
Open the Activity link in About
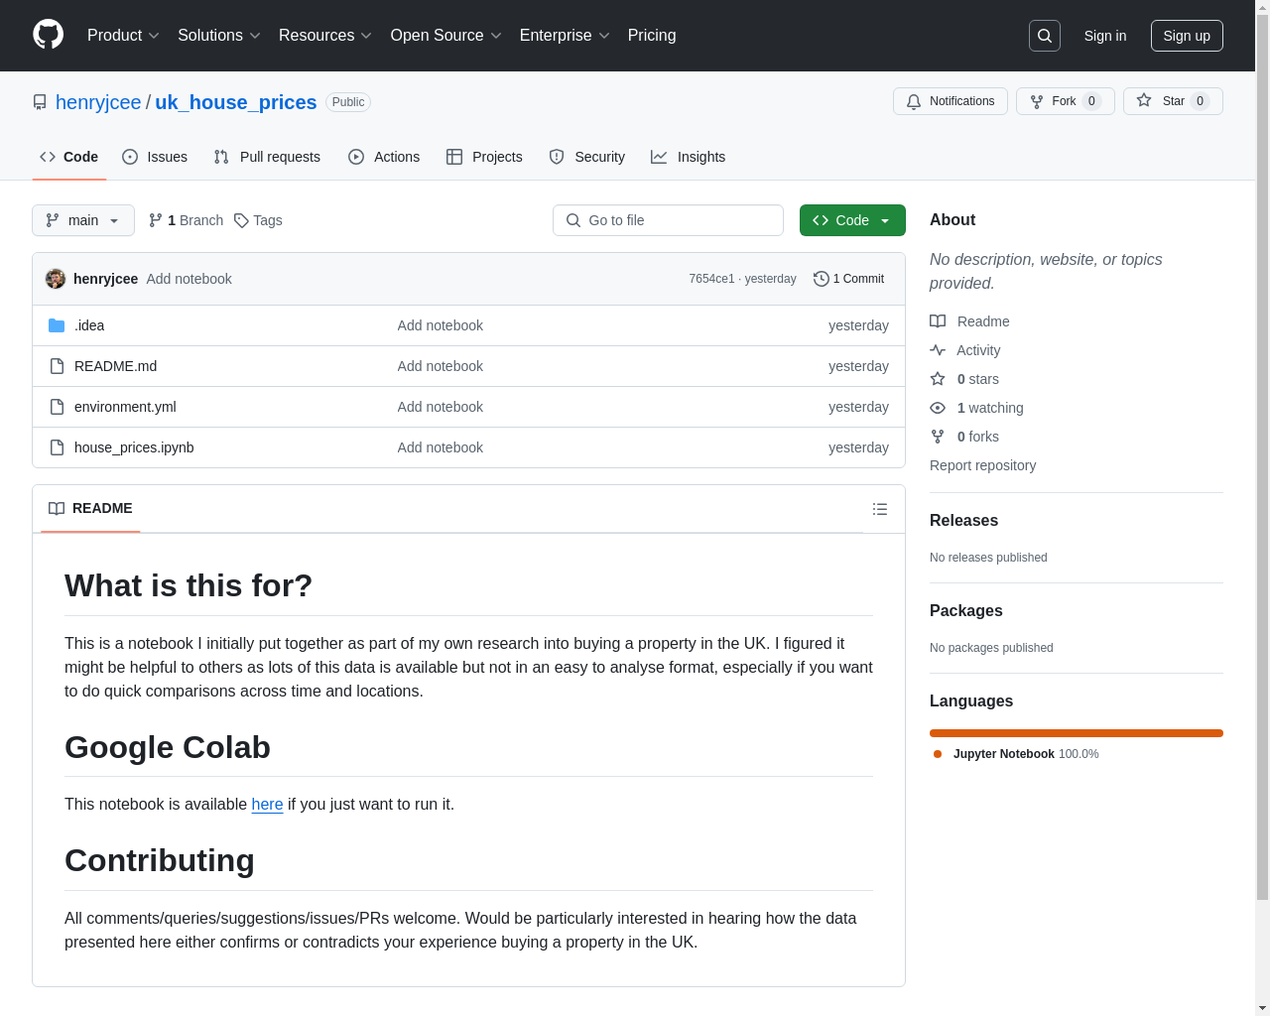965,350
